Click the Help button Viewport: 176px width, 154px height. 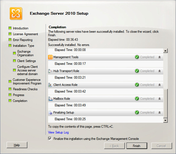pos(17,145)
